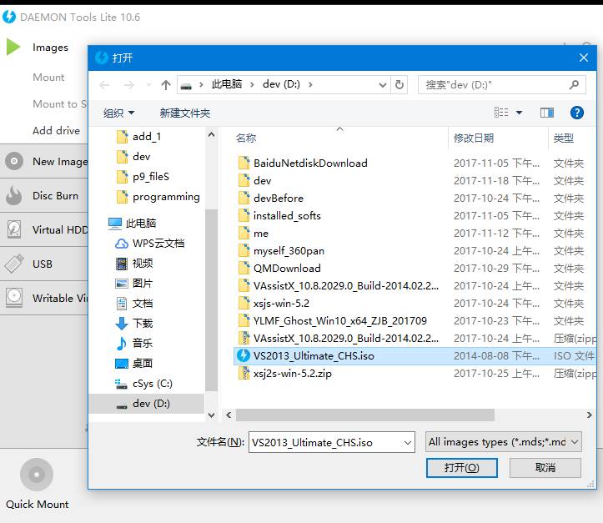This screenshot has height=523, width=603.
Task: Expand breadcrumb arrow after dev (D:)
Action: click(x=310, y=84)
